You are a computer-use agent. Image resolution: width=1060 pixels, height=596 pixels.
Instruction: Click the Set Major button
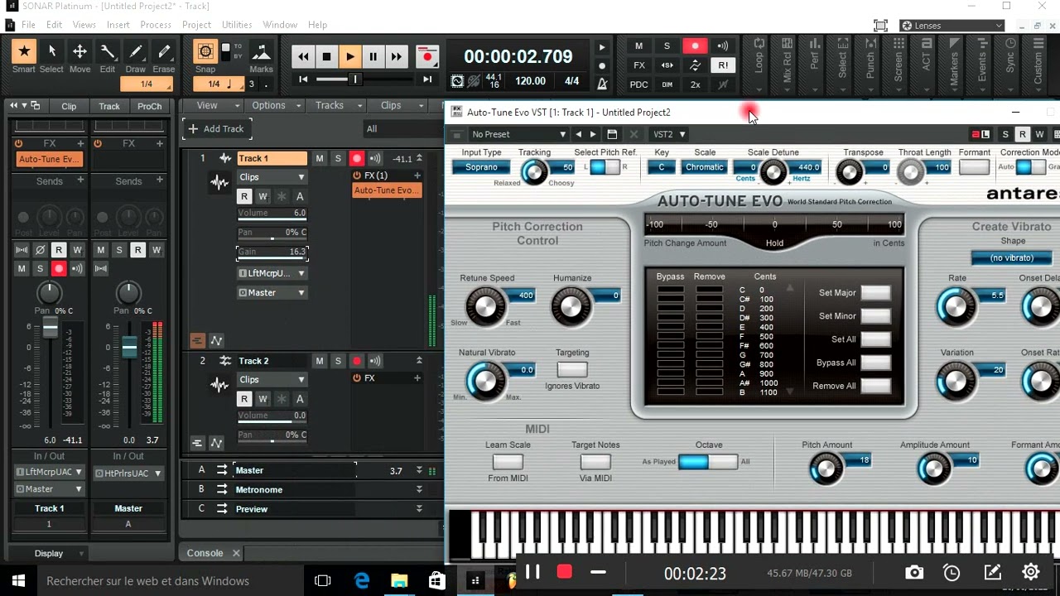(x=875, y=293)
